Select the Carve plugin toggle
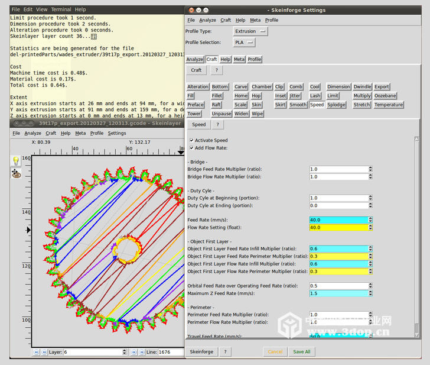The height and width of the screenshot is (365, 430). pyautogui.click(x=241, y=87)
